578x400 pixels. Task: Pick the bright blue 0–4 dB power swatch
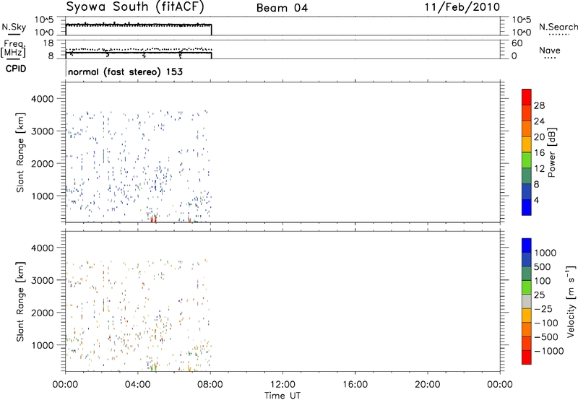pyautogui.click(x=527, y=207)
